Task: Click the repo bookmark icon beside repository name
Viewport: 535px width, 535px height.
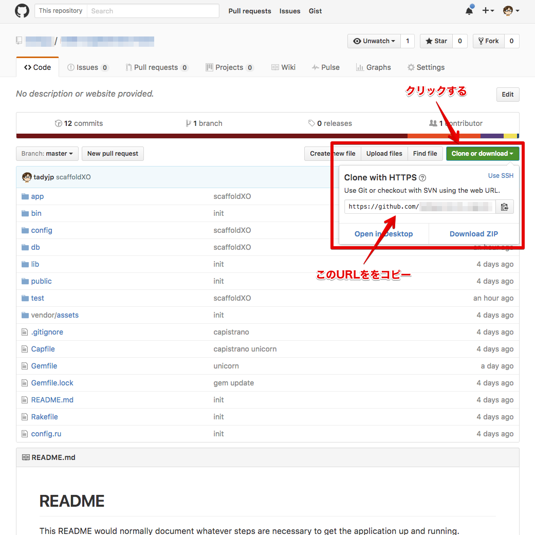Action: click(x=19, y=41)
